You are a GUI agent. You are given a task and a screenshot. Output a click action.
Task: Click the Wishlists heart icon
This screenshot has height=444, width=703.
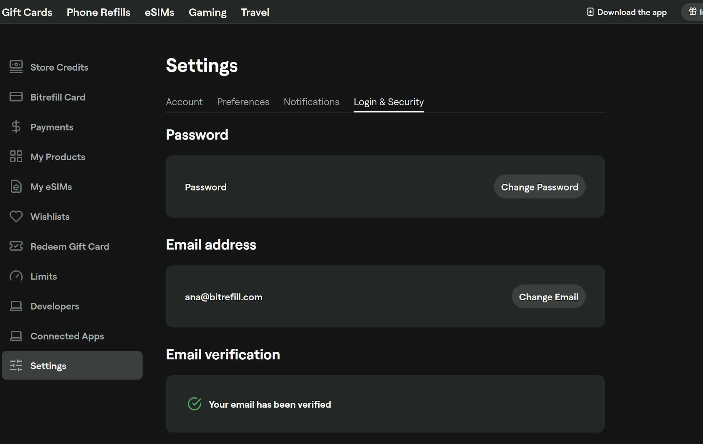point(16,216)
